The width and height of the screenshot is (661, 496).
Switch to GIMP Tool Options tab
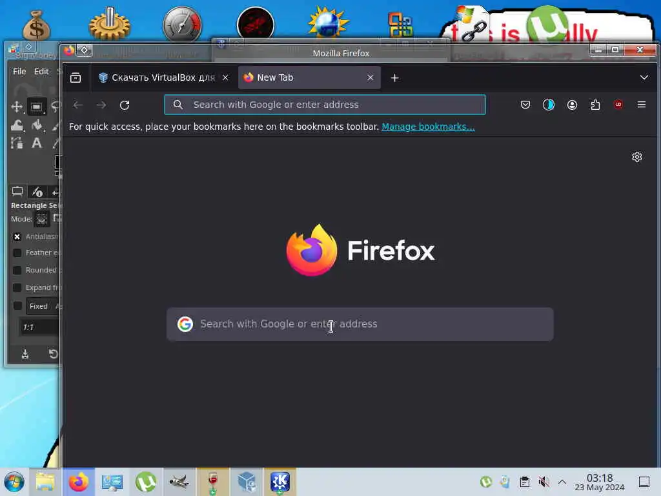[17, 192]
